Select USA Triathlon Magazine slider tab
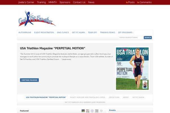This screenshot has width=170, height=113. (46, 97)
